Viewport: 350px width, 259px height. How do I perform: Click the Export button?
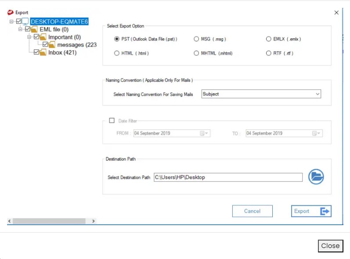click(x=311, y=211)
